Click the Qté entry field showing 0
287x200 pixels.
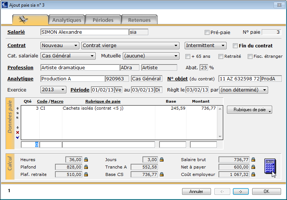click(30, 144)
